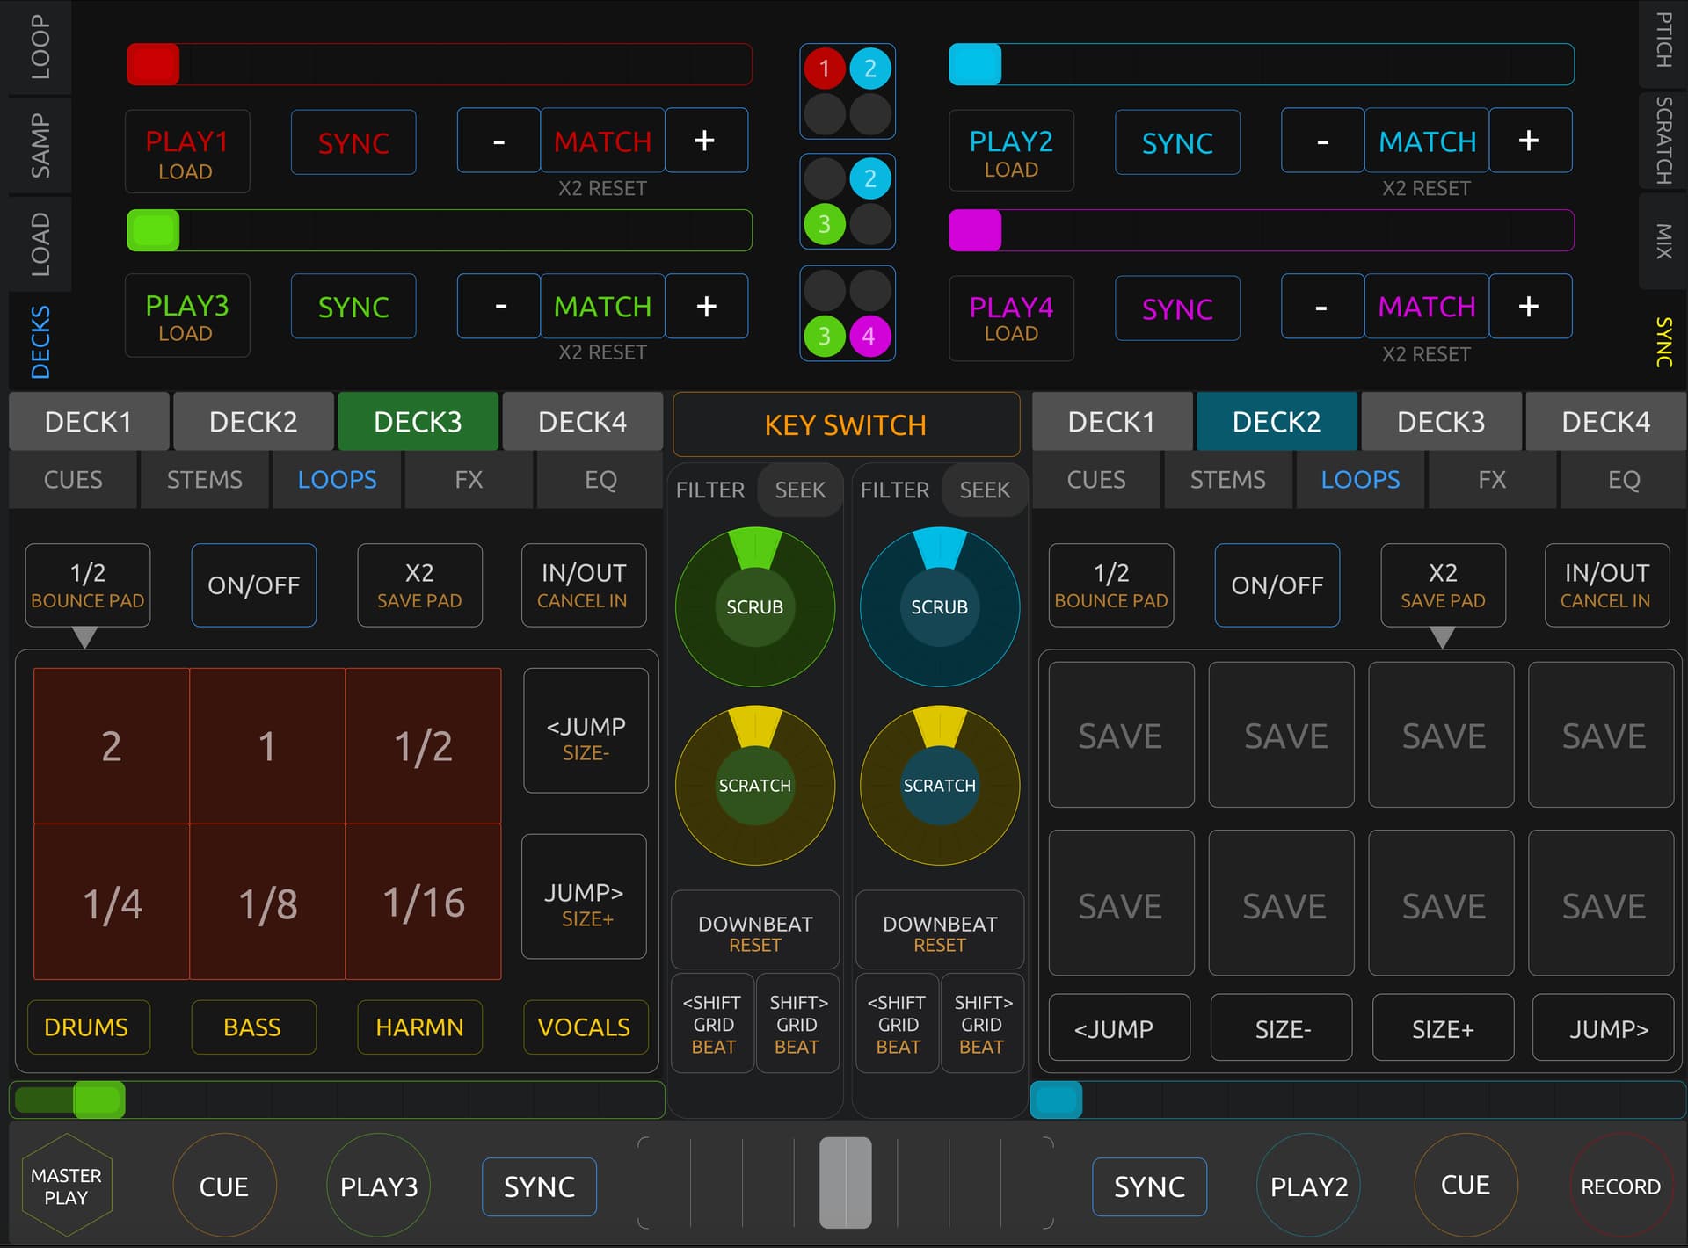Click the round CUE button beside RECORD
Screen dimensions: 1688x1248
[x=1465, y=1185]
